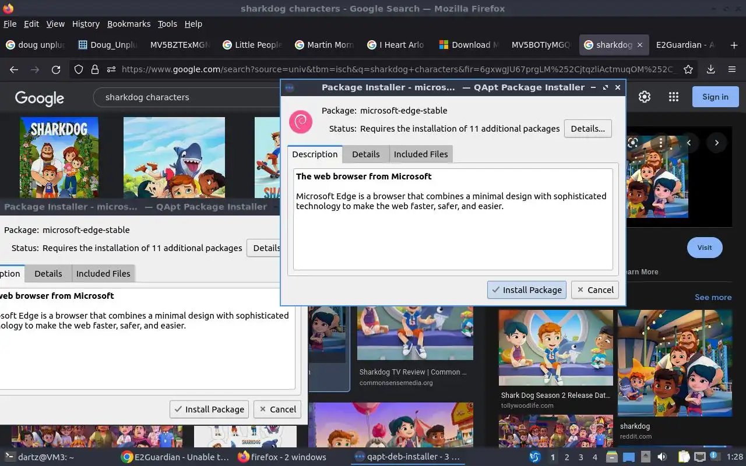Show the next image in preview panel
This screenshot has width=746, height=466.
717,143
